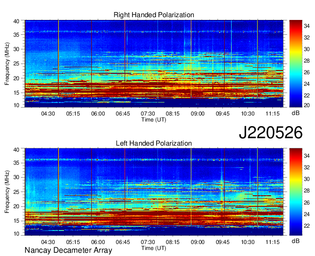Click the 08:15 time tick on the lower plot
Screen dimensions: 315x256
pyautogui.click(x=173, y=242)
